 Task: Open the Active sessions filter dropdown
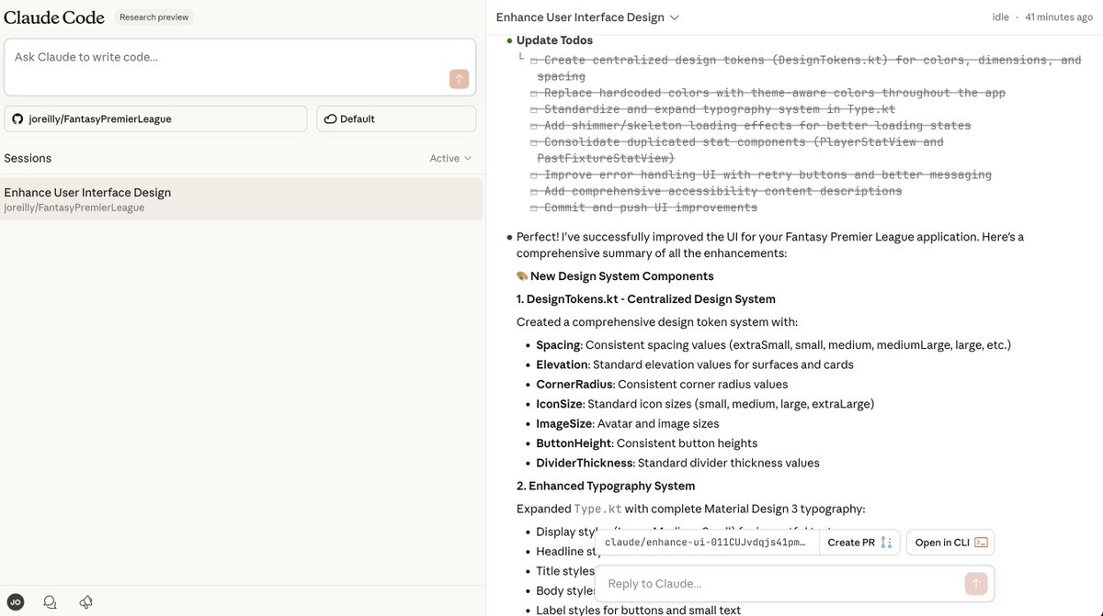tap(450, 158)
